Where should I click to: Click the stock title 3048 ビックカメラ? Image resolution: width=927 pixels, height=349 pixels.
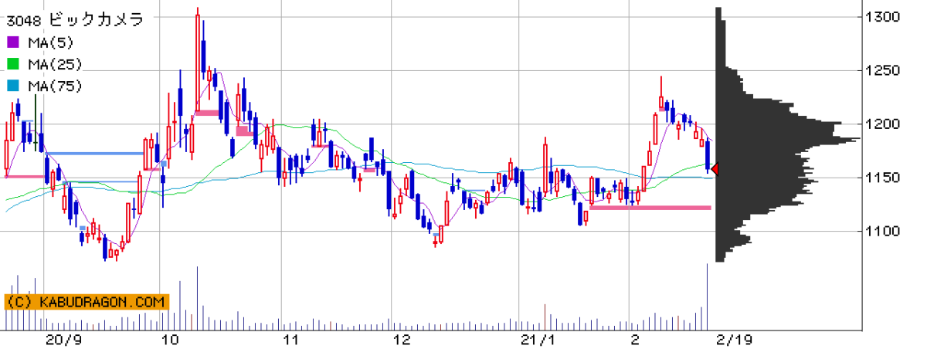click(75, 20)
